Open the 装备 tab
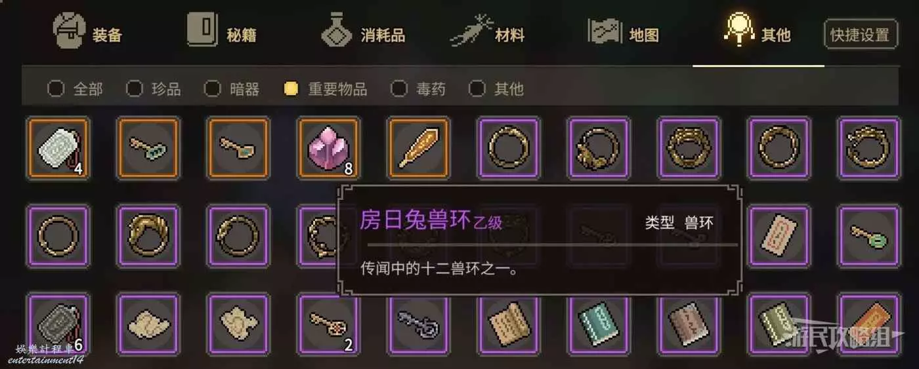This screenshot has width=919, height=369. point(88,33)
